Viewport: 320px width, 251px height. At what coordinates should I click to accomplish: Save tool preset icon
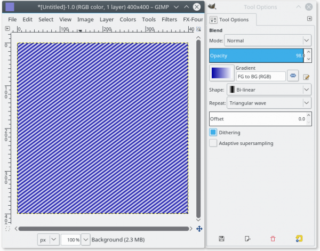(221, 239)
